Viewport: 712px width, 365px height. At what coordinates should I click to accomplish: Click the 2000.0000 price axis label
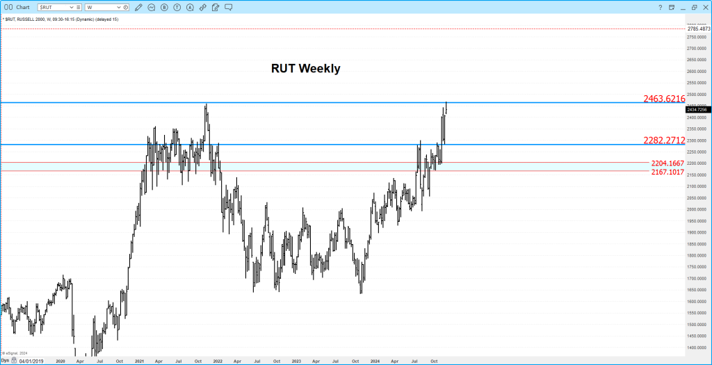coord(697,209)
